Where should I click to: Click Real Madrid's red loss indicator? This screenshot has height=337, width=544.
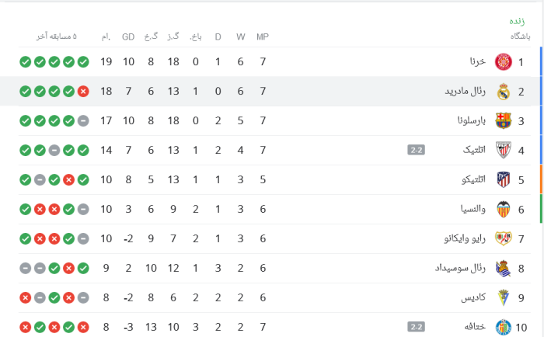(x=83, y=92)
